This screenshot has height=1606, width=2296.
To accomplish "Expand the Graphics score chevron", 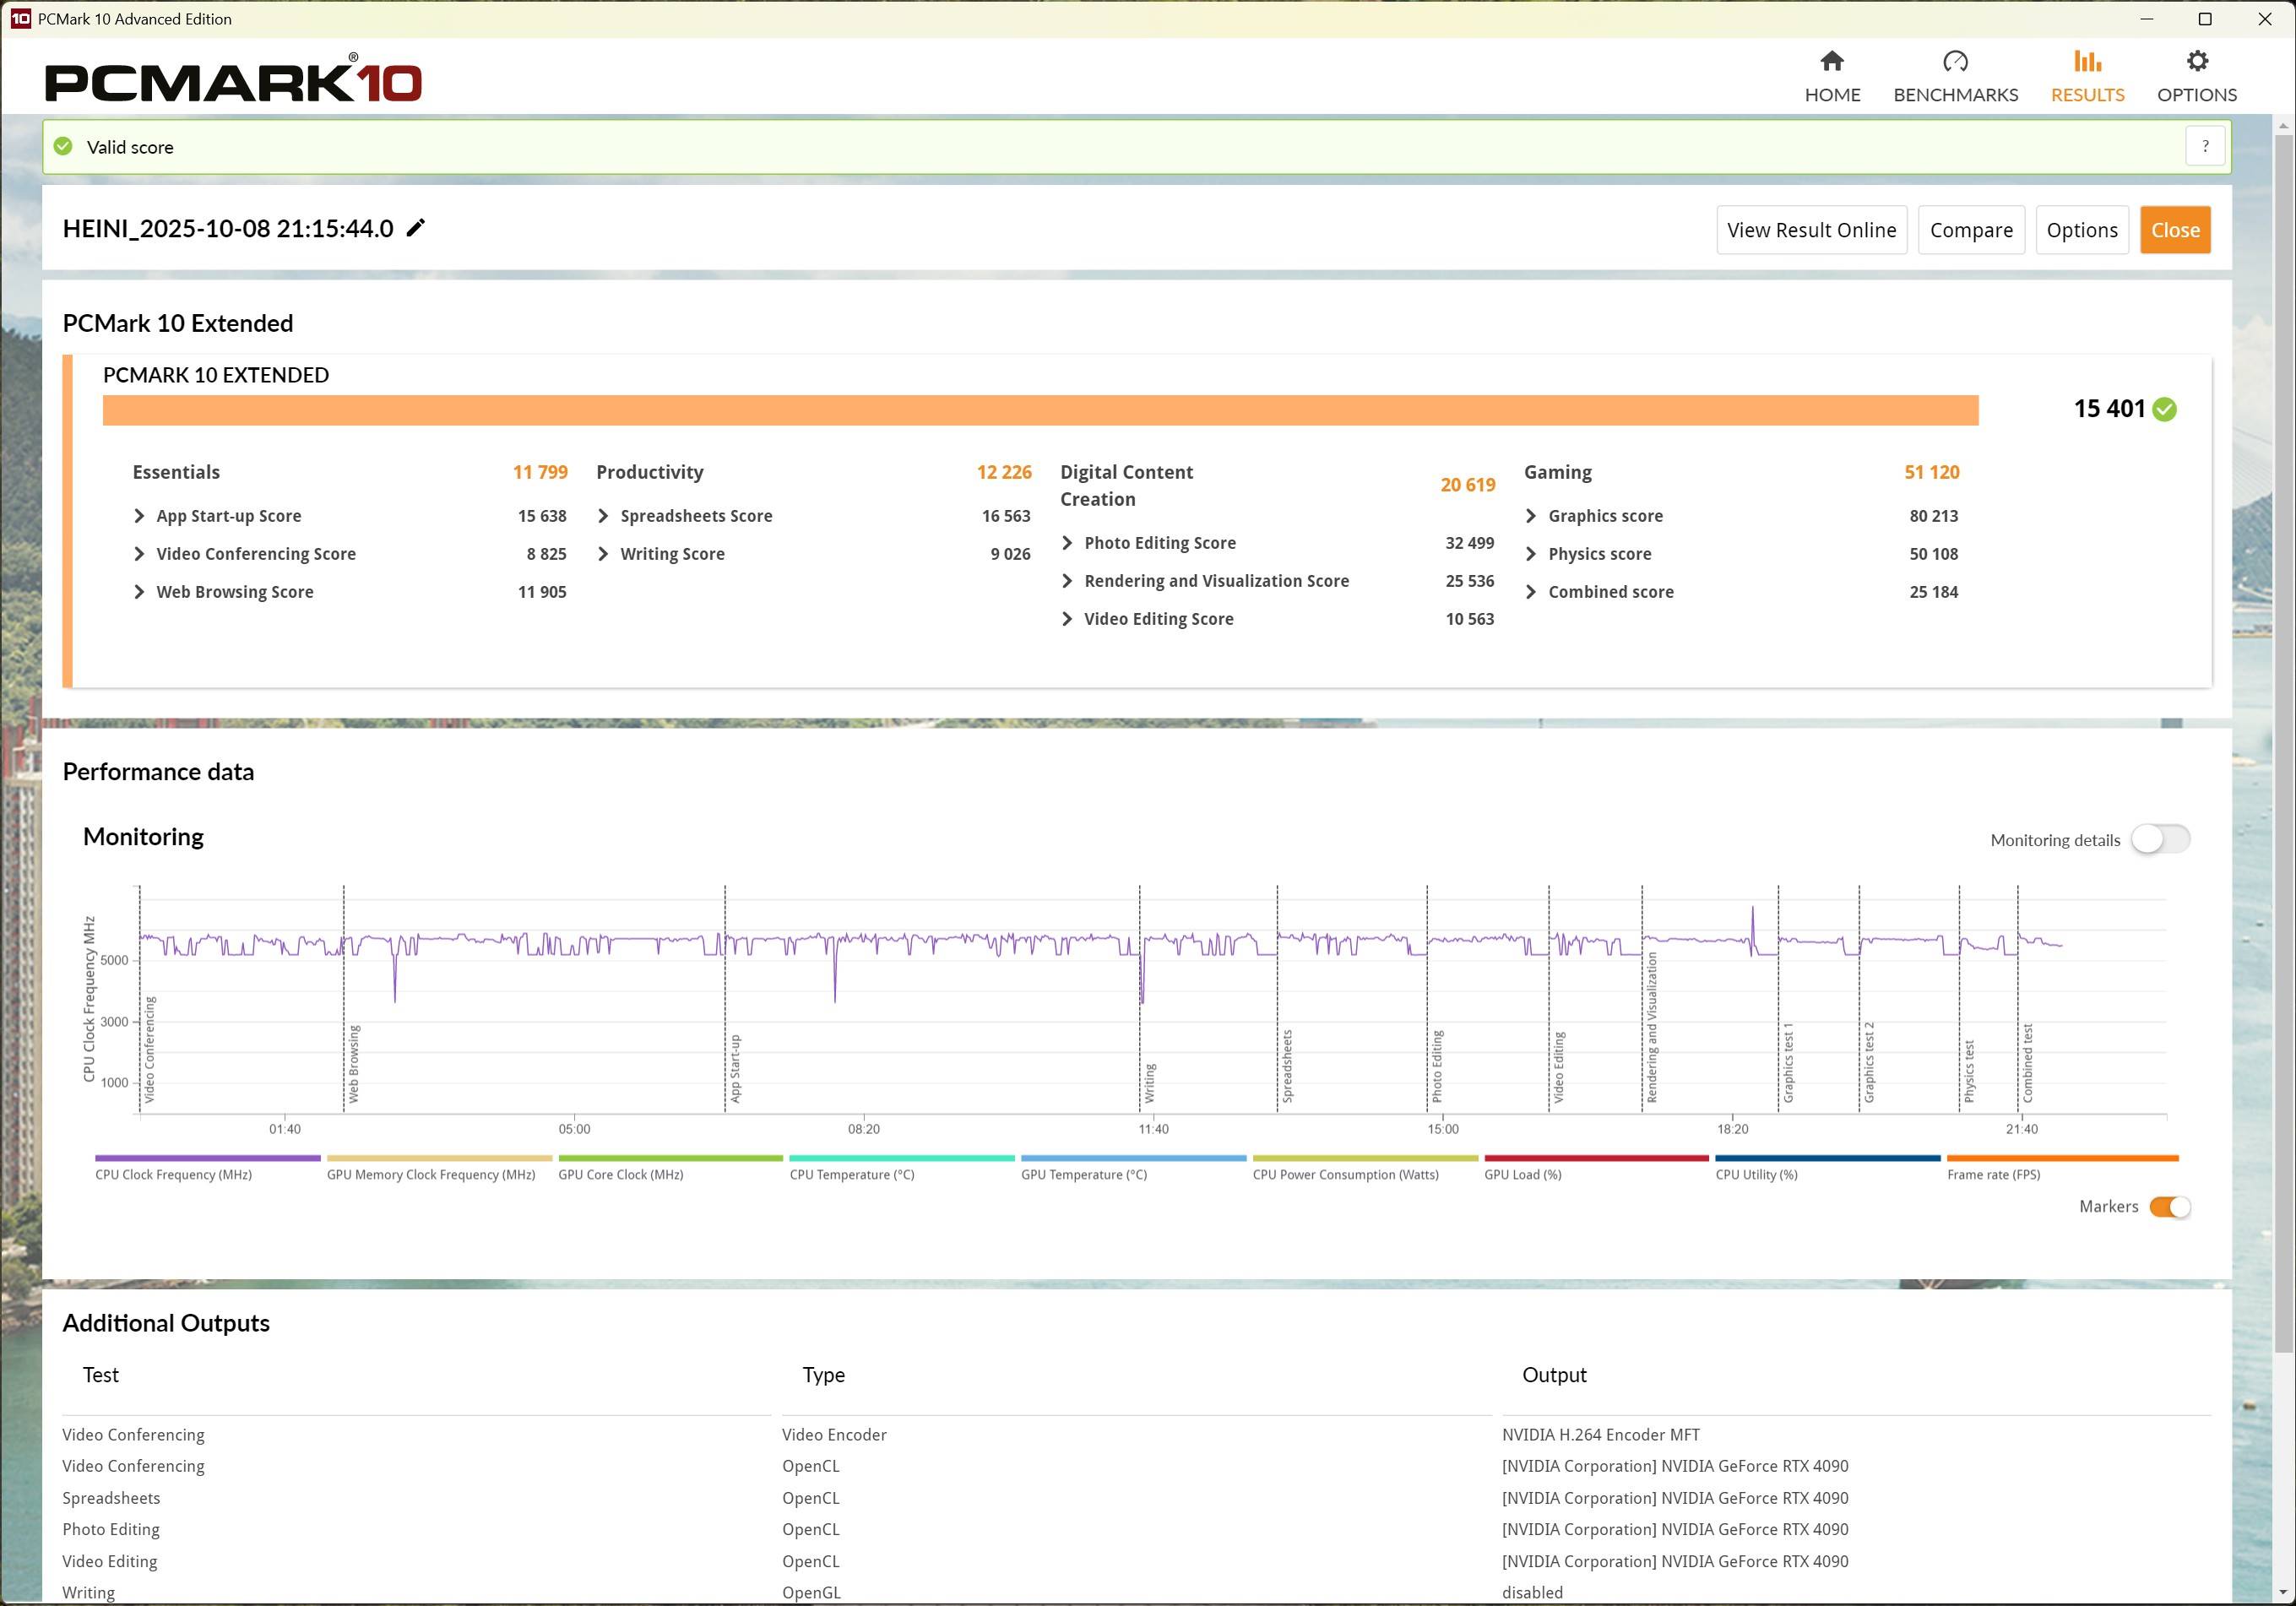I will (1531, 516).
